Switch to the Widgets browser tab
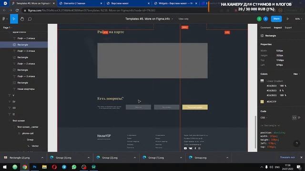Image resolution: width=305 pixels, height=171 pixels. (x=175, y=3)
